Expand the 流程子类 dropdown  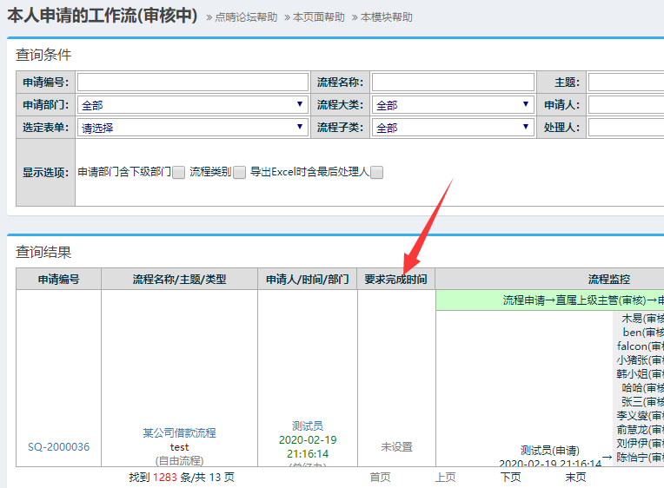pos(453,128)
